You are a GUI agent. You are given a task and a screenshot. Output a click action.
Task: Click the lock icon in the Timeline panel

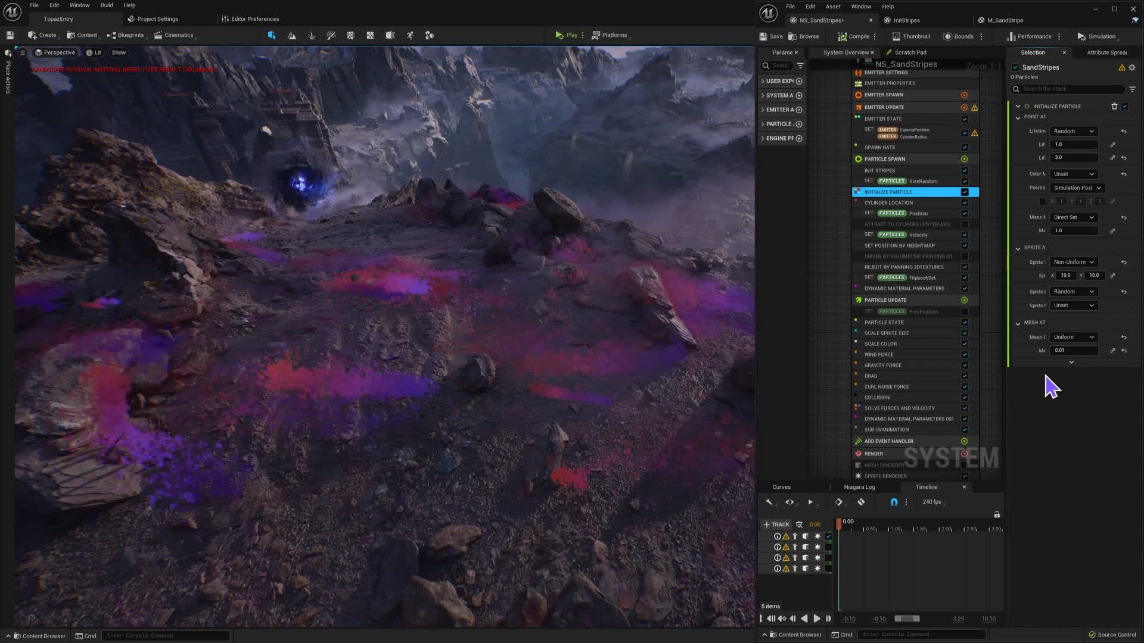pos(997,514)
